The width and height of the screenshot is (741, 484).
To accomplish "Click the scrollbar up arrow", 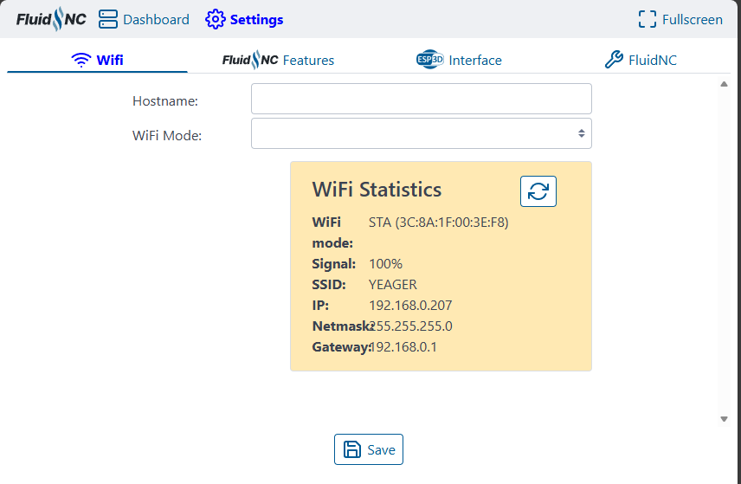I will click(724, 85).
